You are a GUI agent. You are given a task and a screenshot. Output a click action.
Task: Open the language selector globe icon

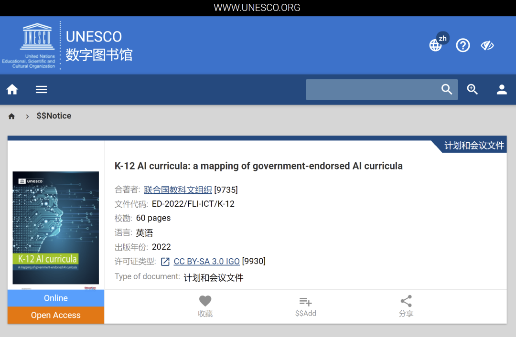coord(435,45)
